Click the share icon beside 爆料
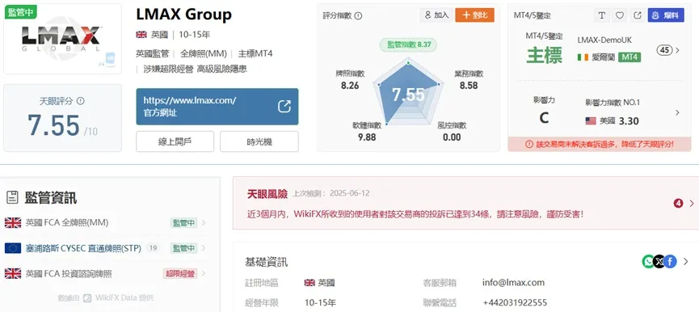This screenshot has height=312, width=699. (638, 15)
